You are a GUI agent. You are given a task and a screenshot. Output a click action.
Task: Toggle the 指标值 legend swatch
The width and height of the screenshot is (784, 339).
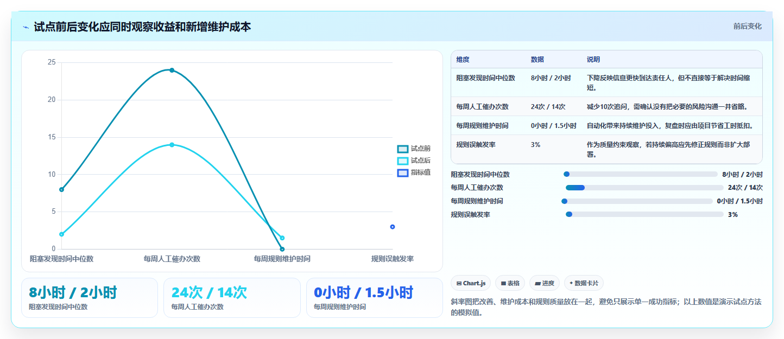click(402, 173)
